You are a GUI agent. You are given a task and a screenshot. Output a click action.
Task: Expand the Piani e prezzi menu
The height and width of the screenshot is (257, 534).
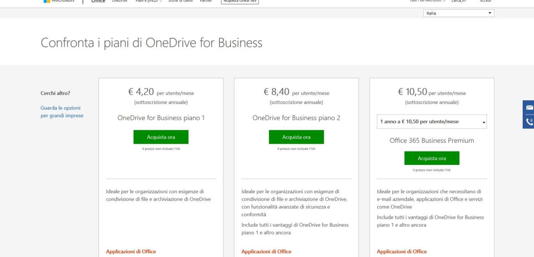(x=149, y=1)
